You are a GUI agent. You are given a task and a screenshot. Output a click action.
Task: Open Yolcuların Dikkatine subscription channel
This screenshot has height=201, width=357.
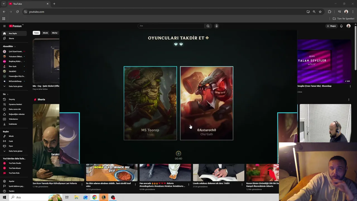15,56
